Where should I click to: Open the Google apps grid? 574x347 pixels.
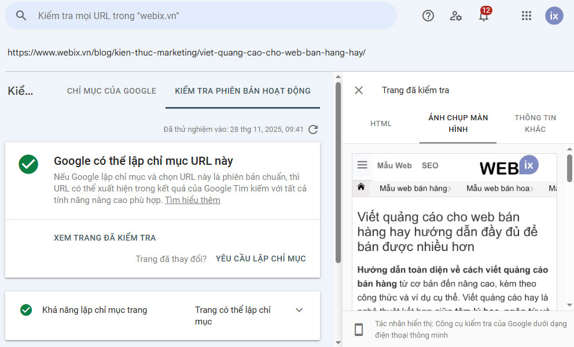(x=526, y=16)
